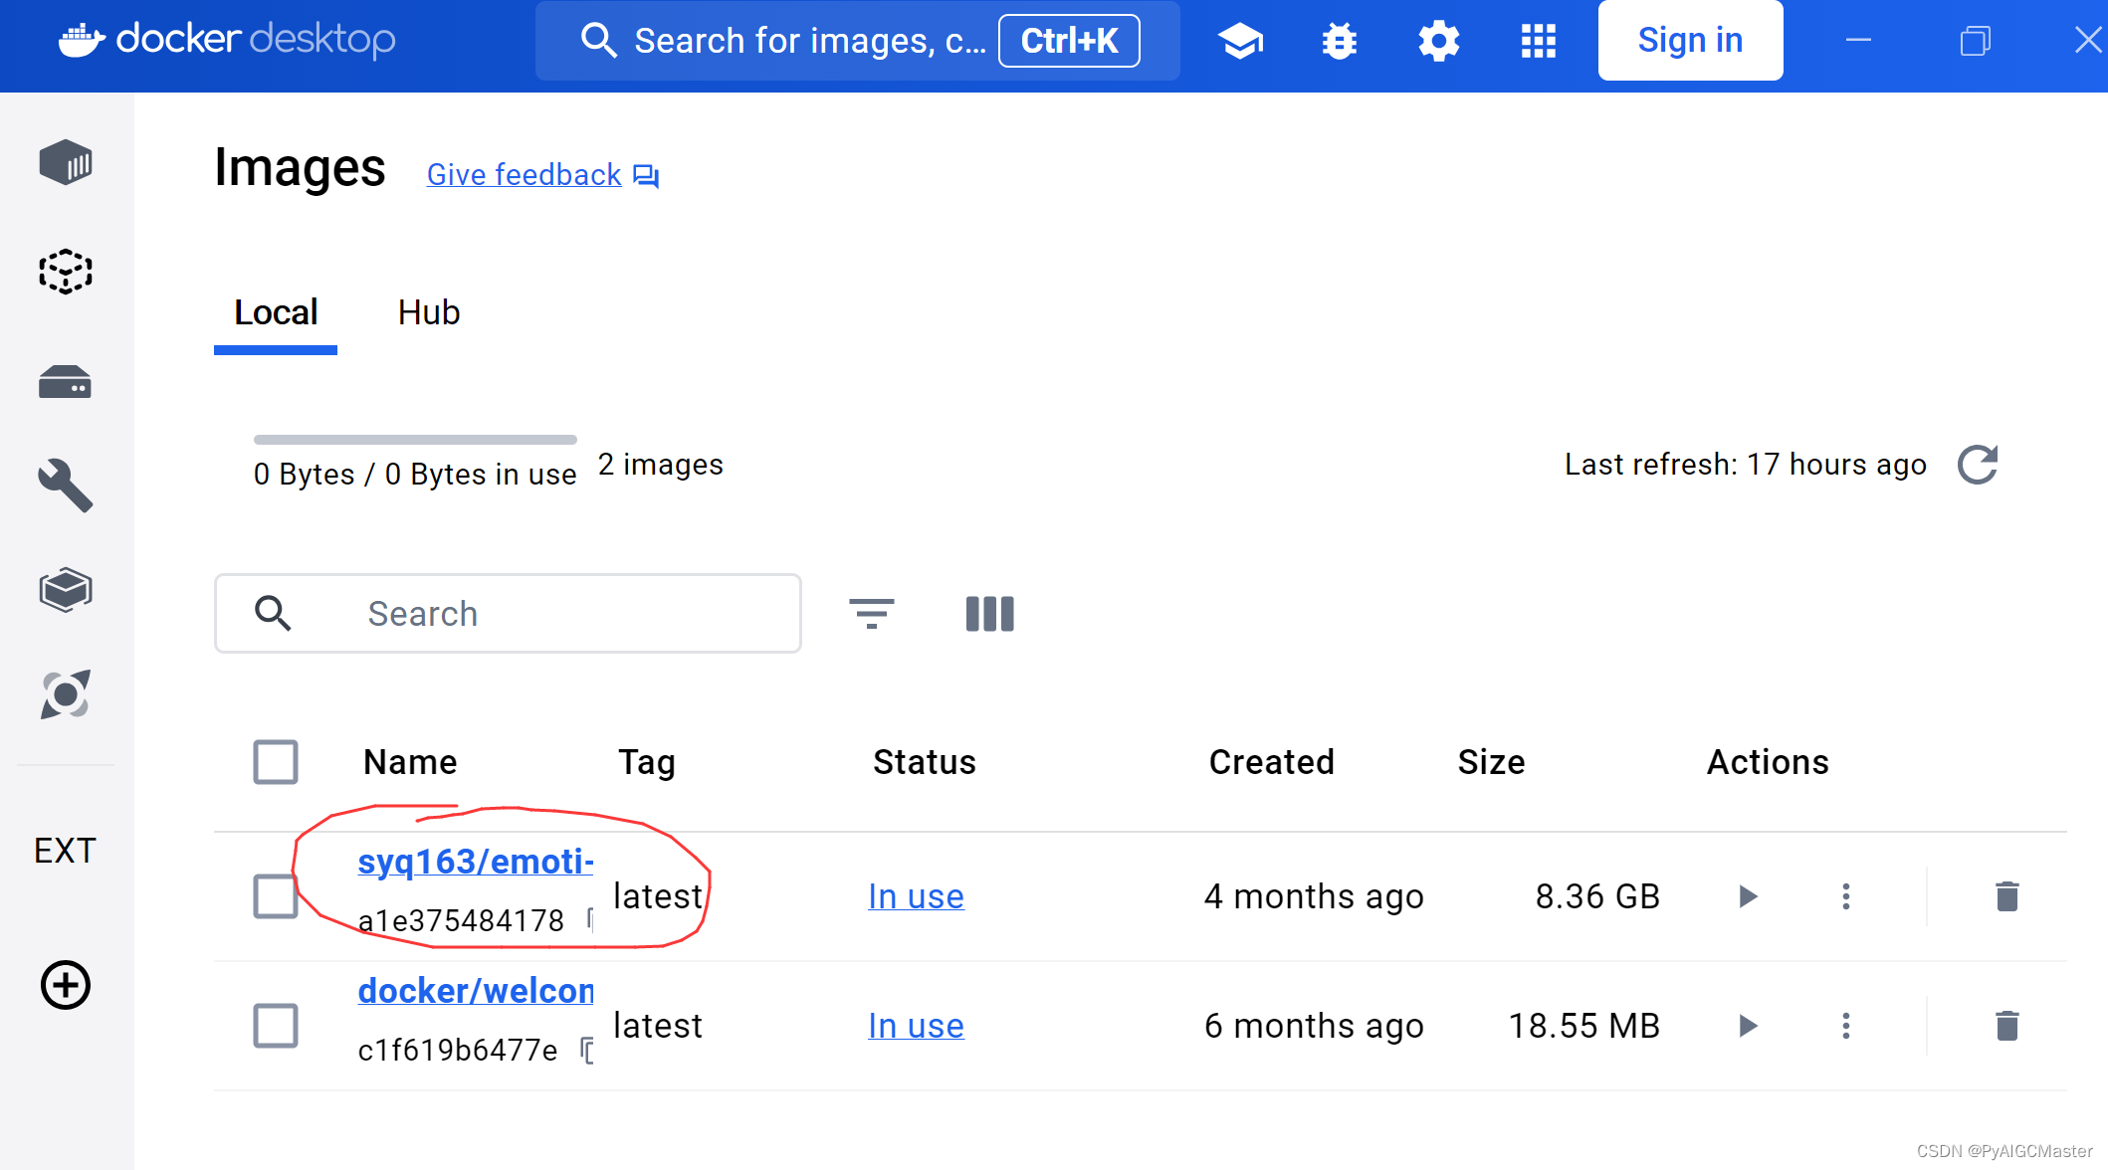This screenshot has height=1170, width=2108.
Task: Sort by the Name column header
Action: tap(410, 762)
